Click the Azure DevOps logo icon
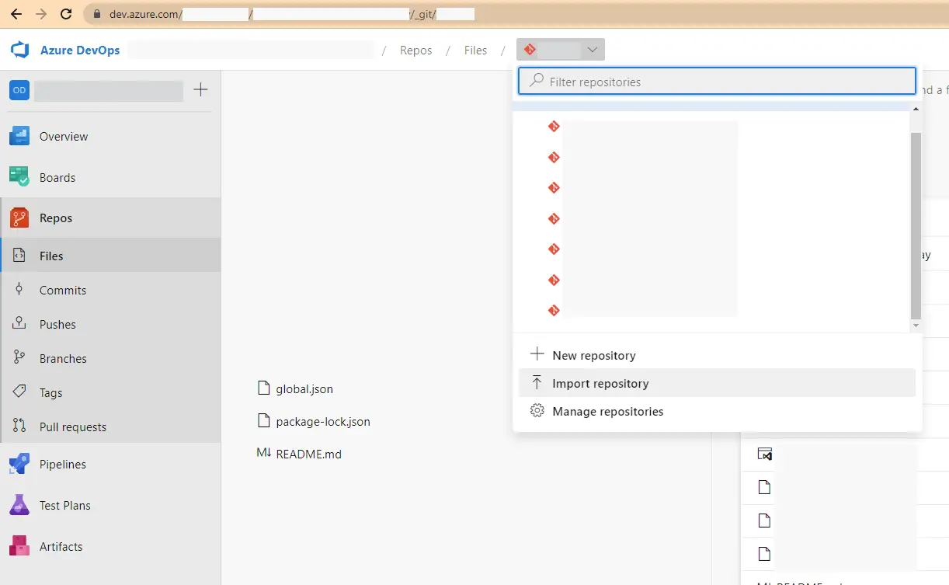 click(19, 50)
